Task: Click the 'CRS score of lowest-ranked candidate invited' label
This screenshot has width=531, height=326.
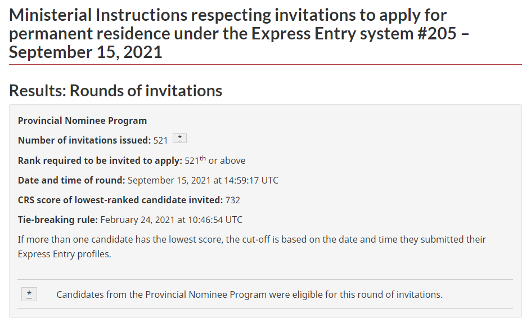Action: (x=120, y=200)
